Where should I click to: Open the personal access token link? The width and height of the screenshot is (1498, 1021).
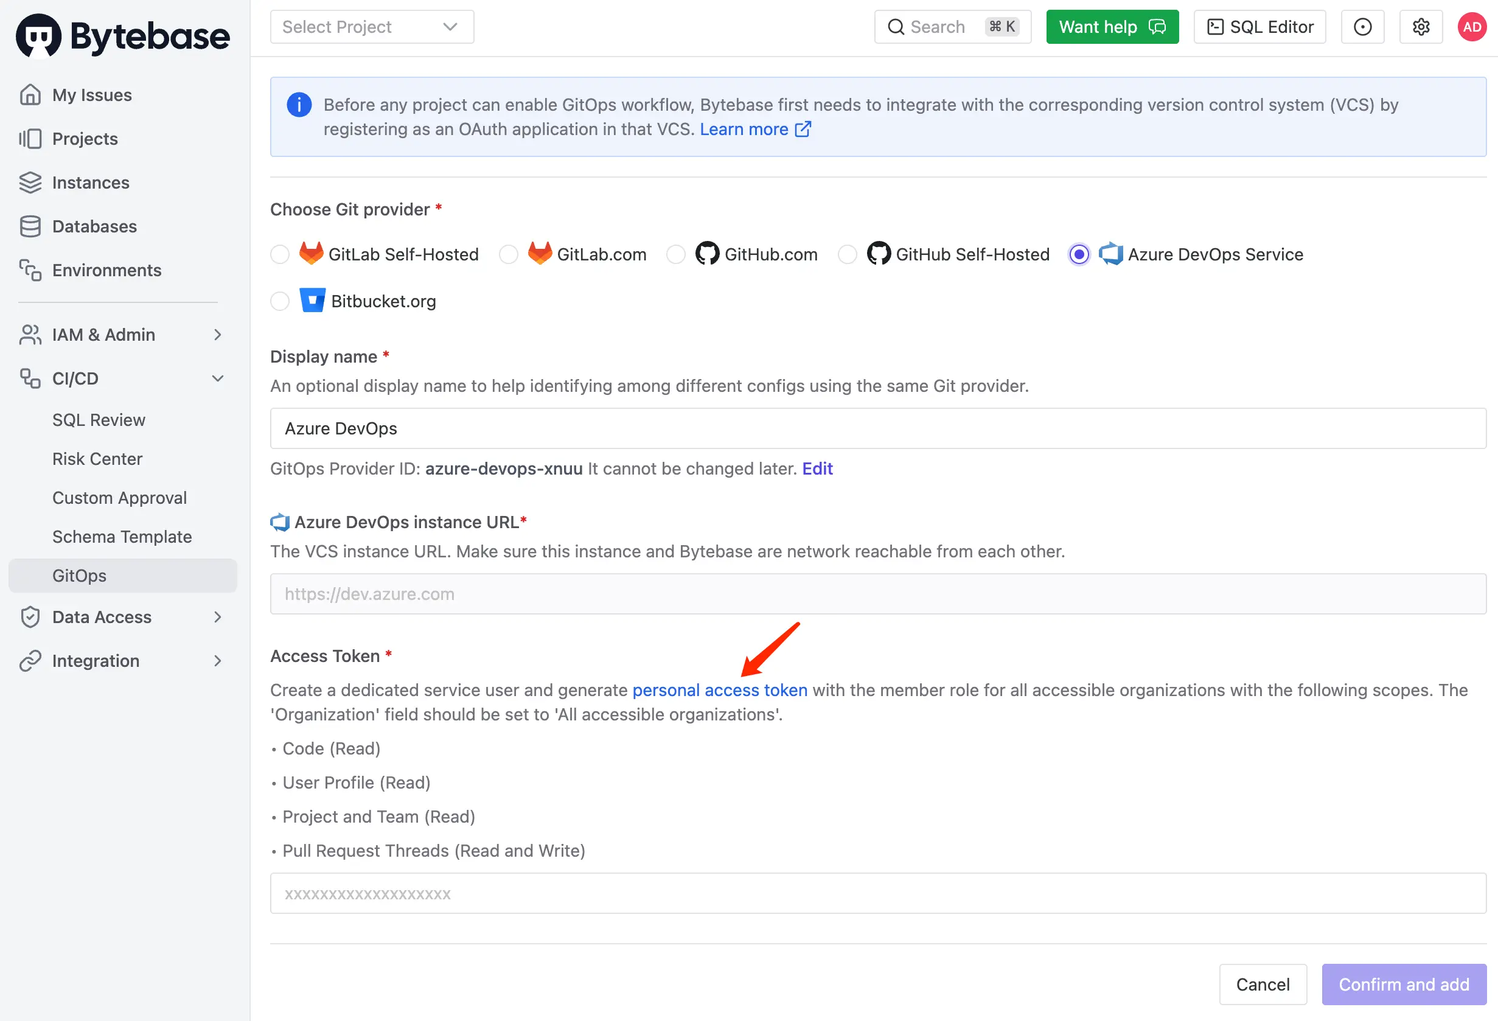(x=720, y=689)
